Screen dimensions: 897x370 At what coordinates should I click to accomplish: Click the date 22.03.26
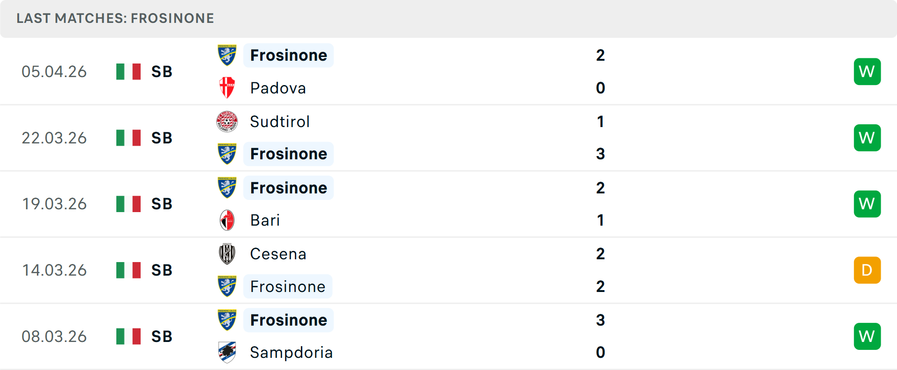tap(54, 137)
